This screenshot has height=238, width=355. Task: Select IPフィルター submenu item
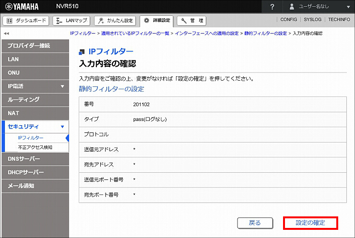[31, 138]
